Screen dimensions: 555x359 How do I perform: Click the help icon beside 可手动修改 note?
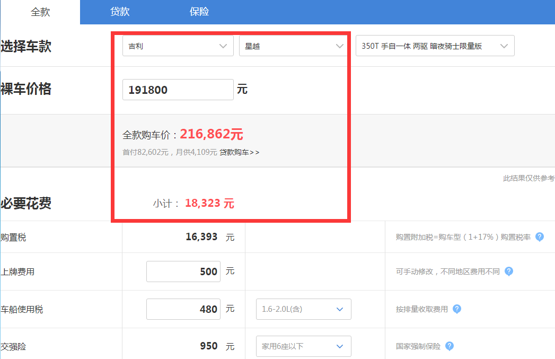pos(509,272)
